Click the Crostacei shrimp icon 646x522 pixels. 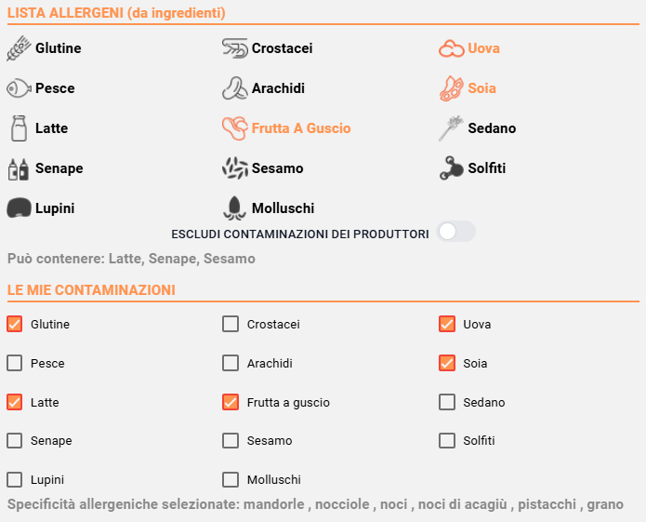coord(235,48)
